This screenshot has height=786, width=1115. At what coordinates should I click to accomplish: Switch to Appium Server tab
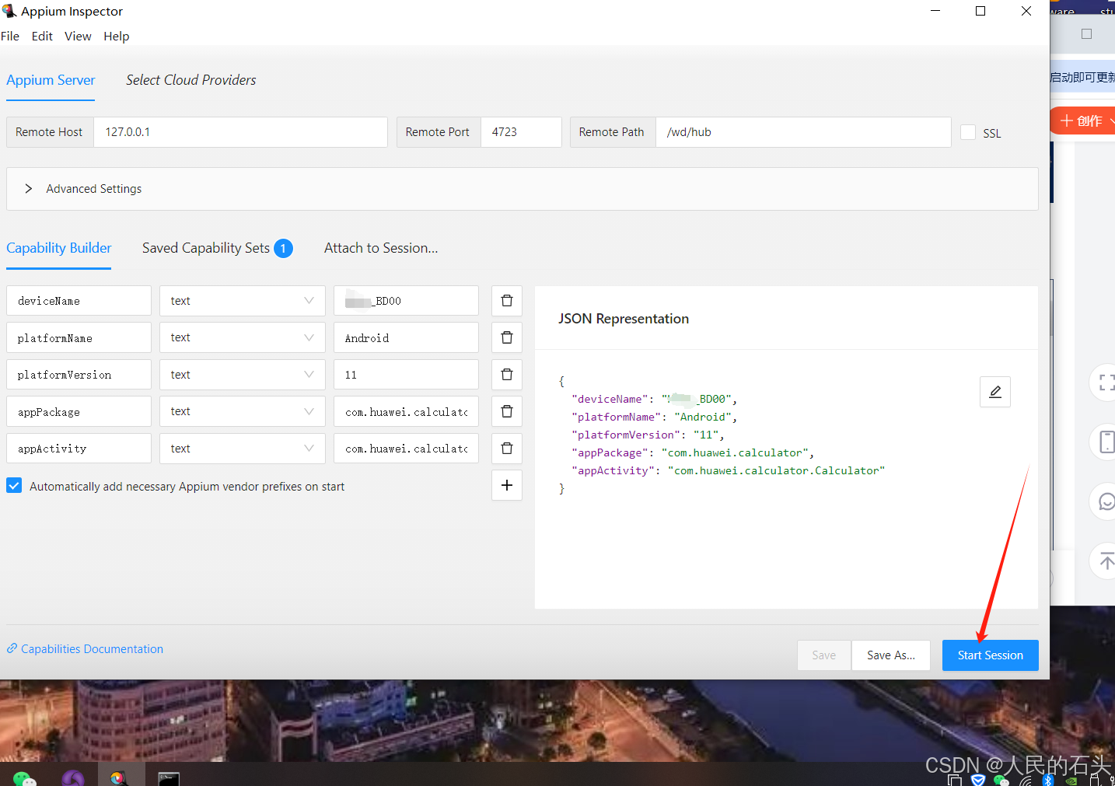pos(51,80)
